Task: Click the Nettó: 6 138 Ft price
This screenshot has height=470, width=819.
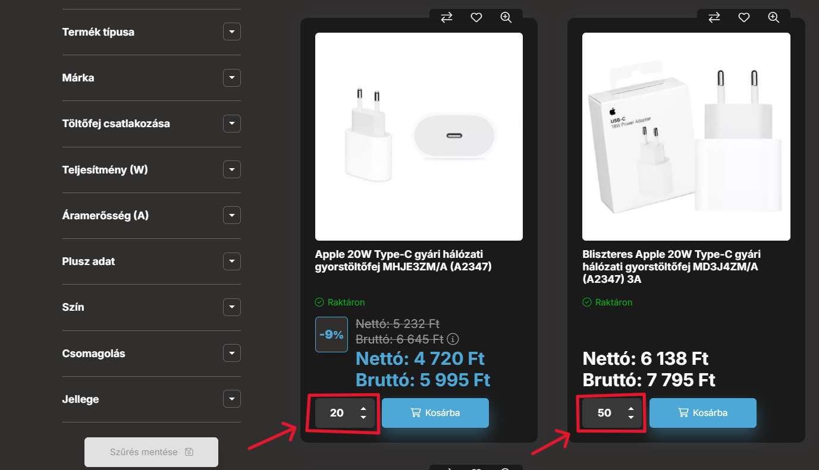Action: (x=645, y=359)
